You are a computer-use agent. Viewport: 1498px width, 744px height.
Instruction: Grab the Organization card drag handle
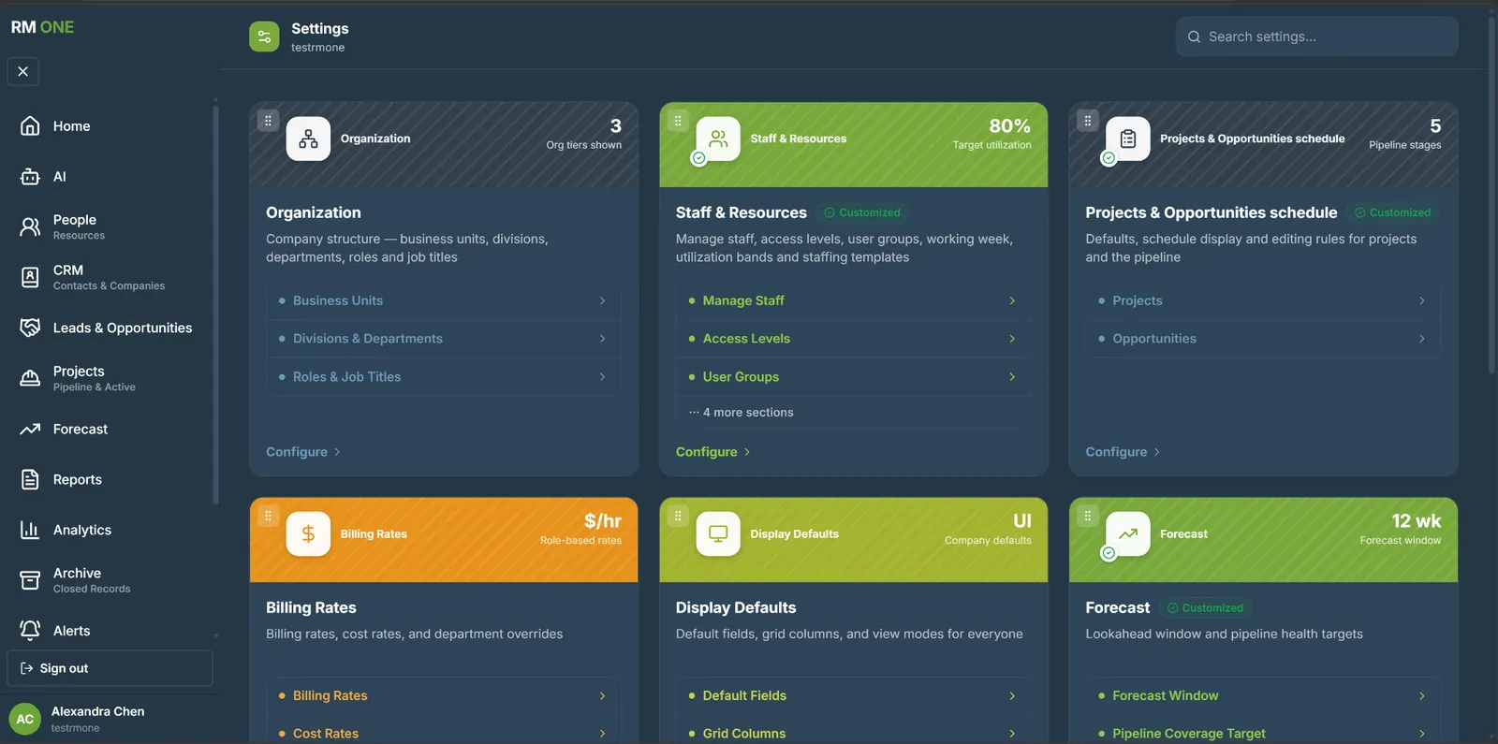[268, 121]
